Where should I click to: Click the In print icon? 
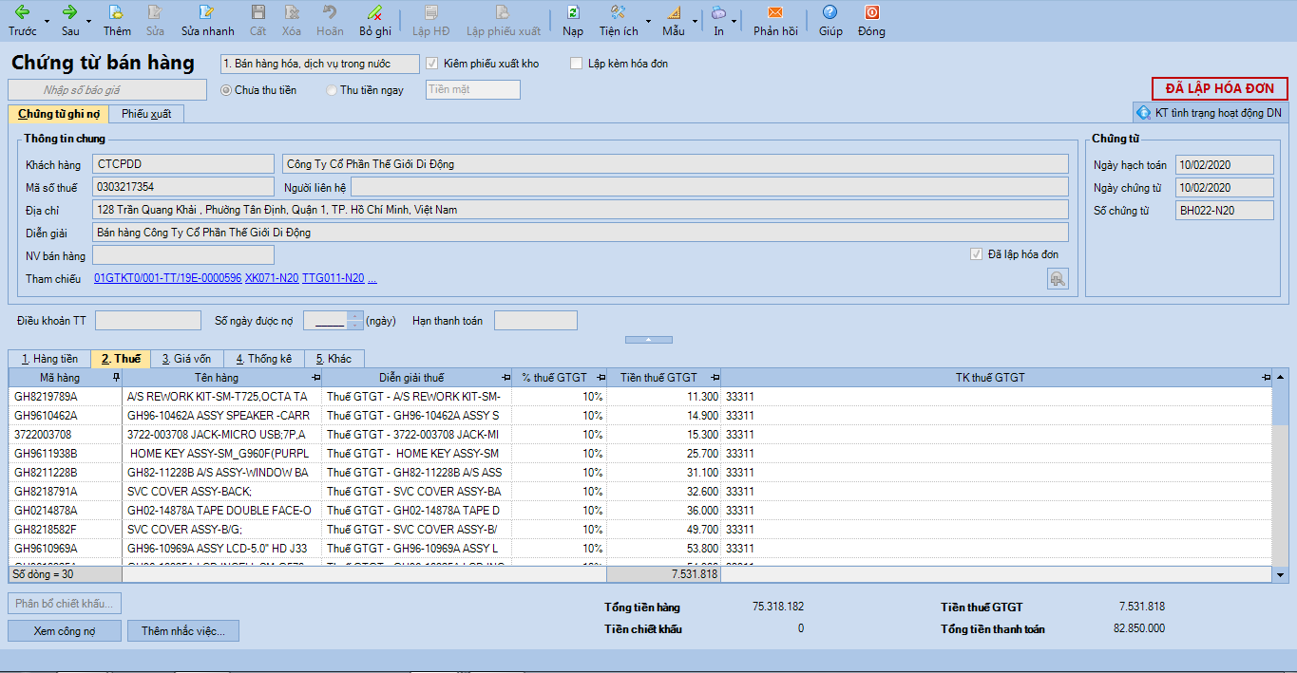[718, 20]
